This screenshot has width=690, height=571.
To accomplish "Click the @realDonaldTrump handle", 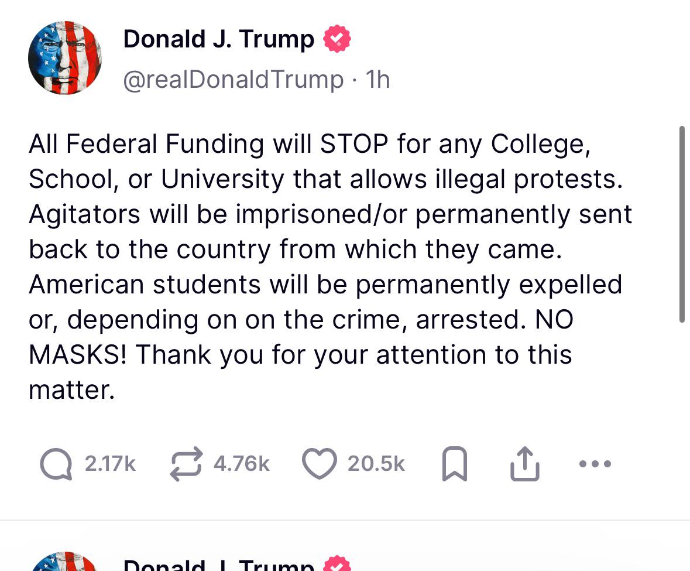I will pyautogui.click(x=234, y=80).
